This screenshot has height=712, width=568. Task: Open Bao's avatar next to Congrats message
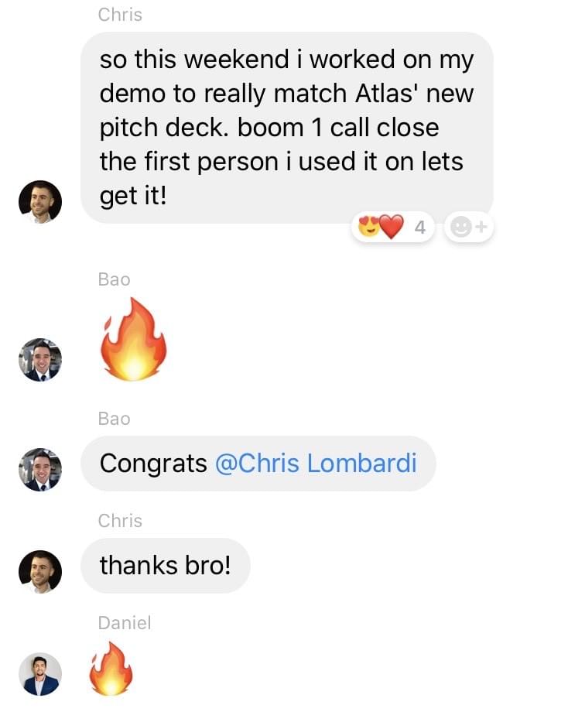pyautogui.click(x=40, y=470)
